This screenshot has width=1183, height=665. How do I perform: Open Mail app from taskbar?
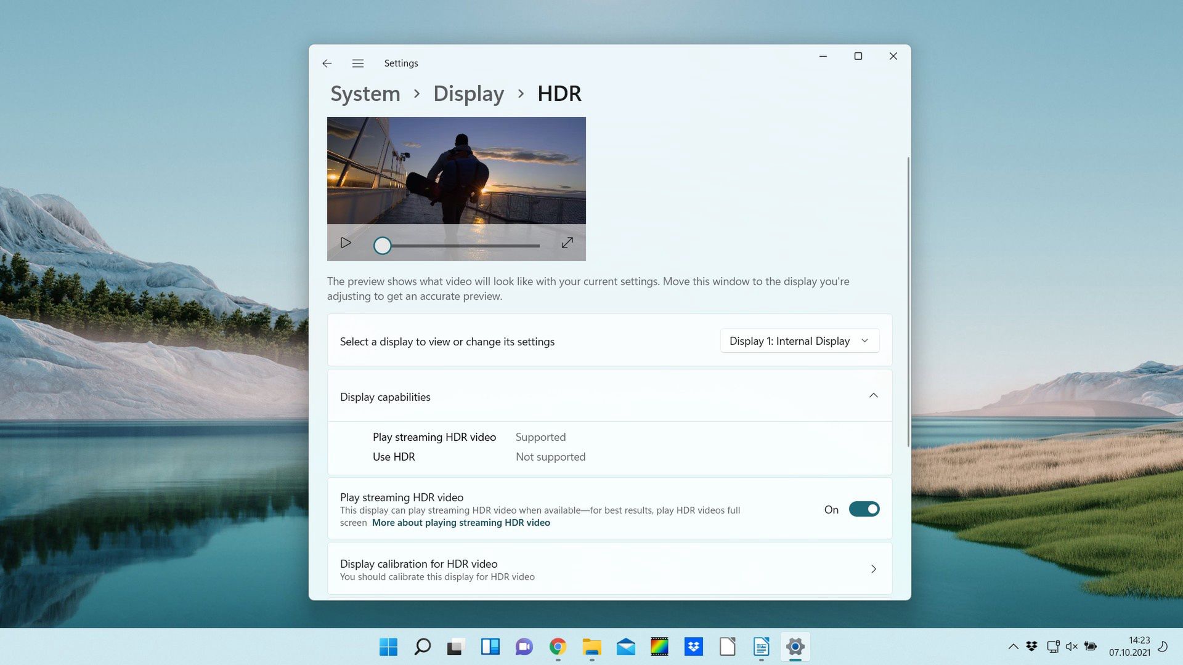(626, 647)
